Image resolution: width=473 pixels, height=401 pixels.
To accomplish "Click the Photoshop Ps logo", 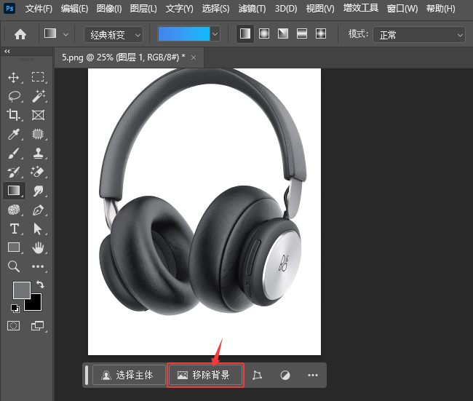I will coord(9,8).
